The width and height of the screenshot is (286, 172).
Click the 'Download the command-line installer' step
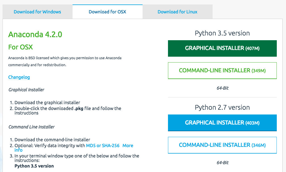(52, 140)
